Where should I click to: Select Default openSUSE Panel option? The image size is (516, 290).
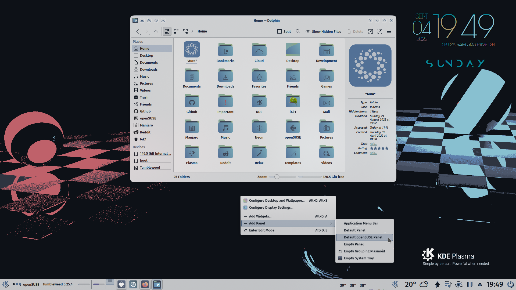[364, 237]
